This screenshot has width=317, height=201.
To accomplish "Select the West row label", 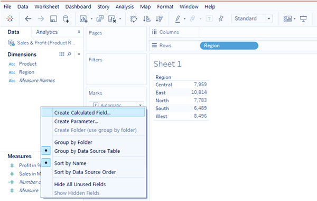I will point(161,116).
